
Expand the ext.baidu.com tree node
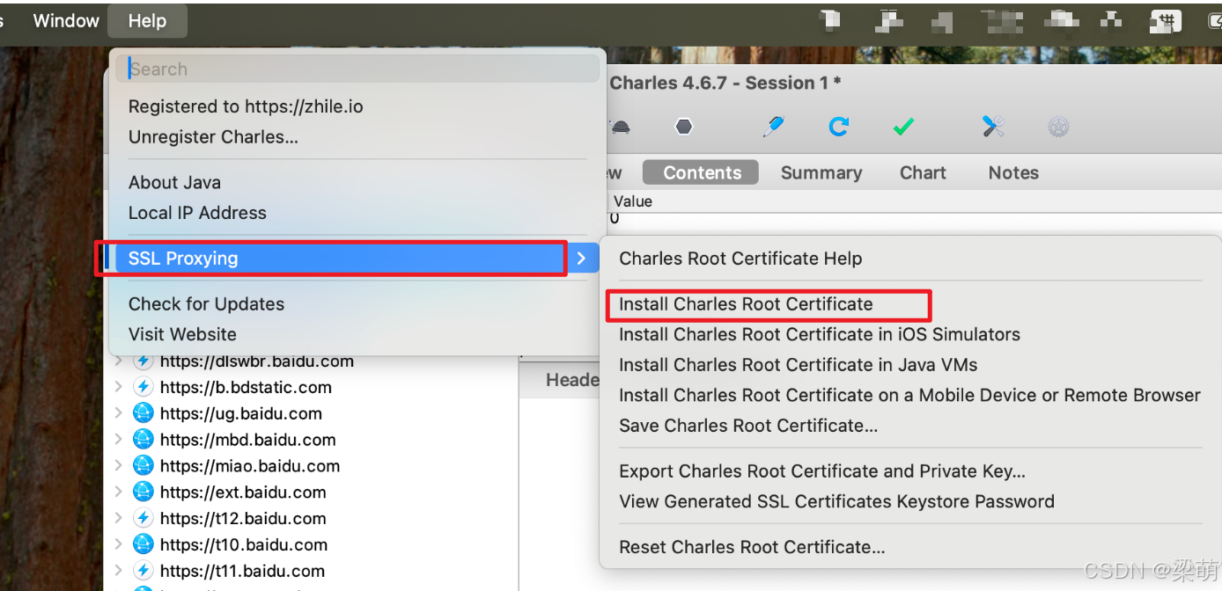(119, 492)
